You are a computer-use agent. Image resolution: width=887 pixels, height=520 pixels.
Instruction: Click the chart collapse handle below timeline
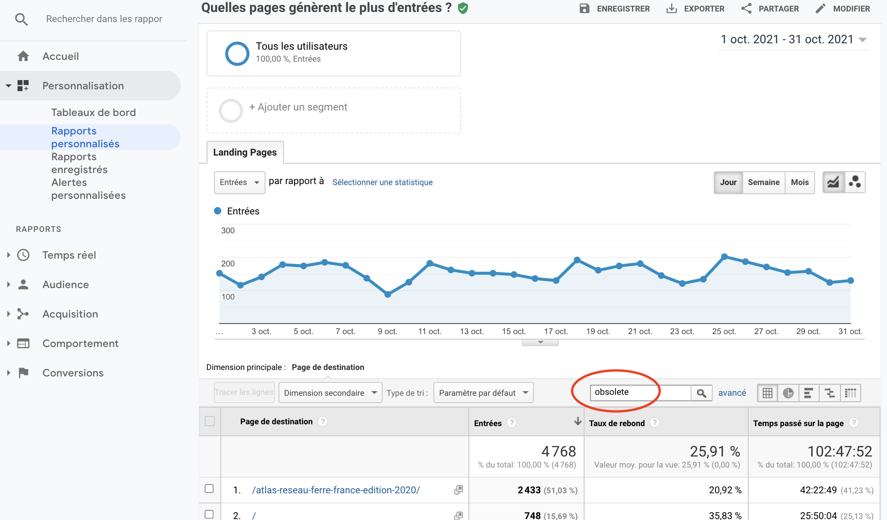[x=540, y=342]
